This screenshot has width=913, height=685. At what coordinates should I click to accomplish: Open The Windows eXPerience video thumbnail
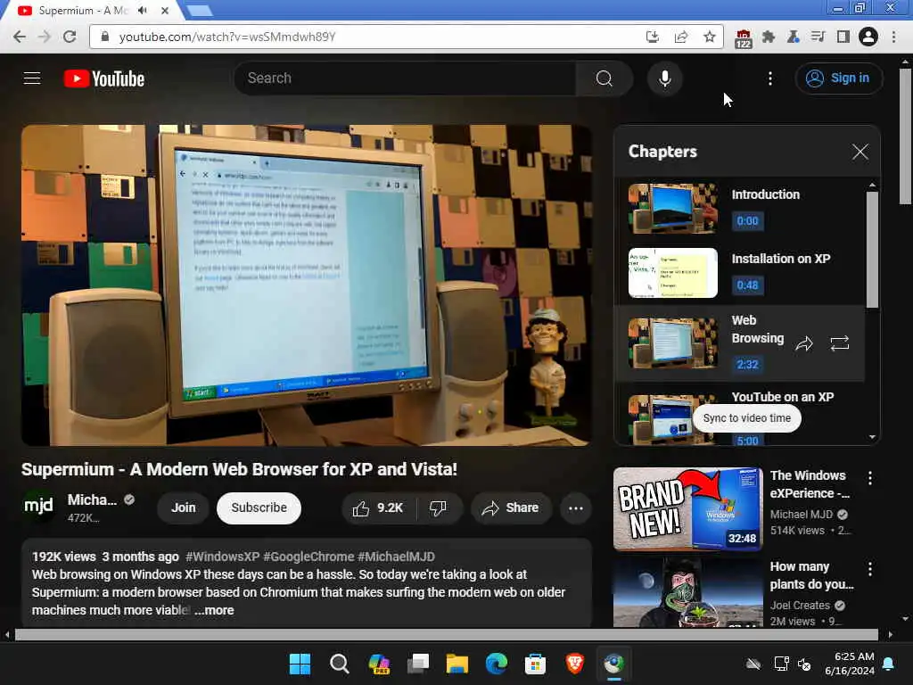[x=687, y=509]
